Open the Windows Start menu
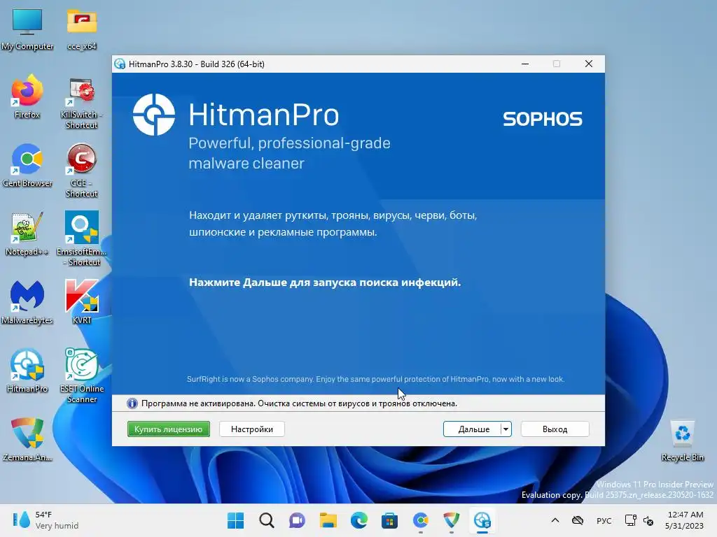The height and width of the screenshot is (537, 717). 235,520
